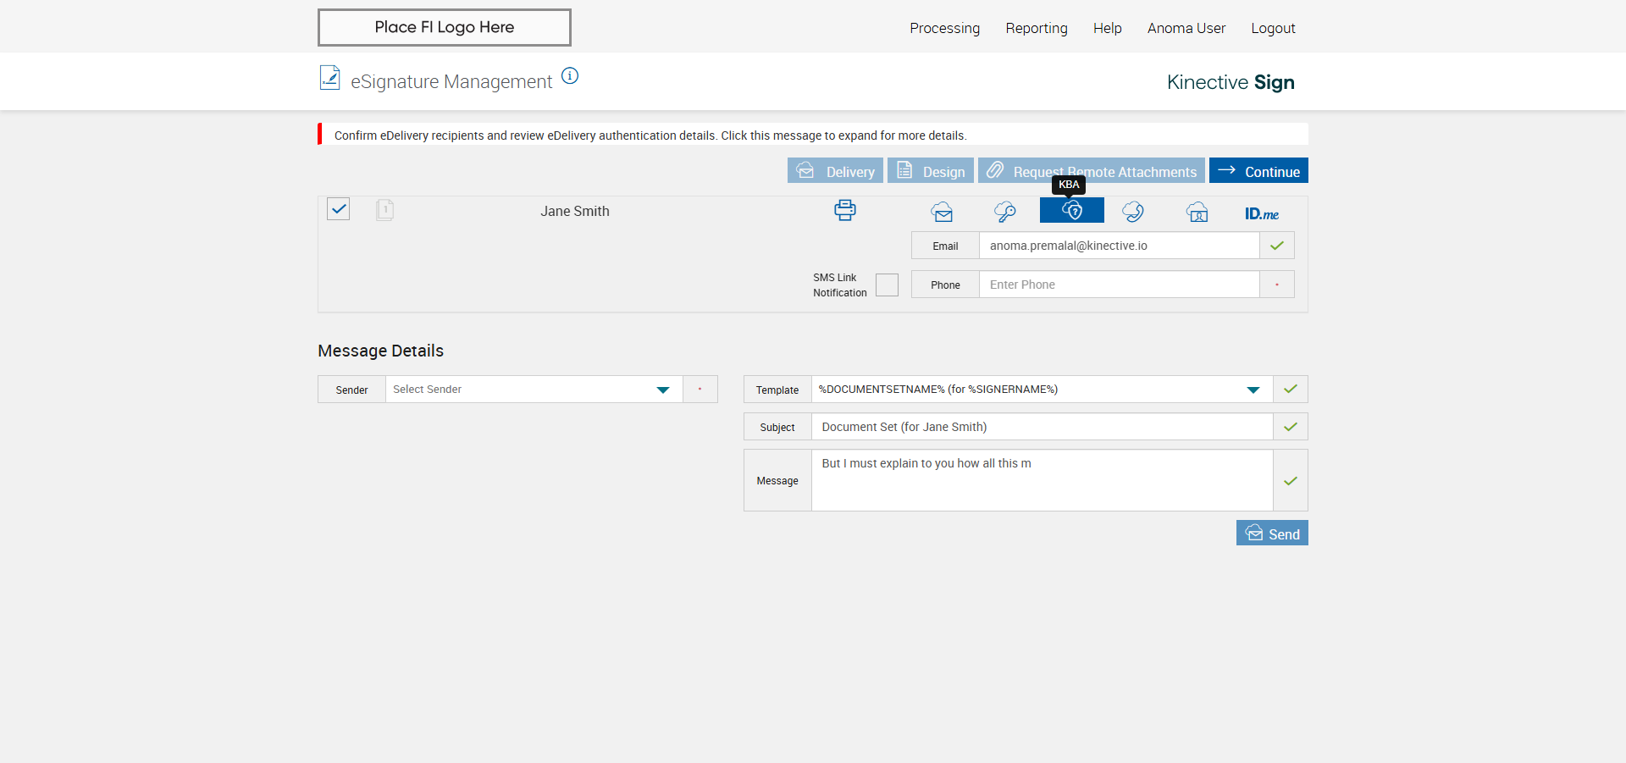Click the Logout link
This screenshot has height=763, width=1626.
point(1273,28)
